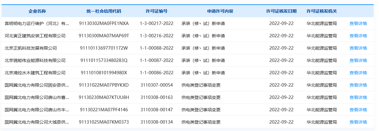Click credit code 91110115733480283Q
379x131 pixels.
[x=104, y=60]
